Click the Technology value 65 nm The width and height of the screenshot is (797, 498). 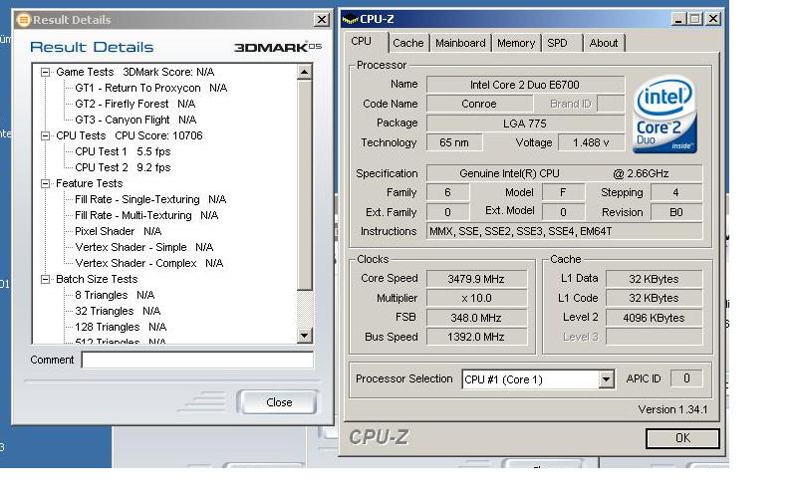[x=454, y=142]
